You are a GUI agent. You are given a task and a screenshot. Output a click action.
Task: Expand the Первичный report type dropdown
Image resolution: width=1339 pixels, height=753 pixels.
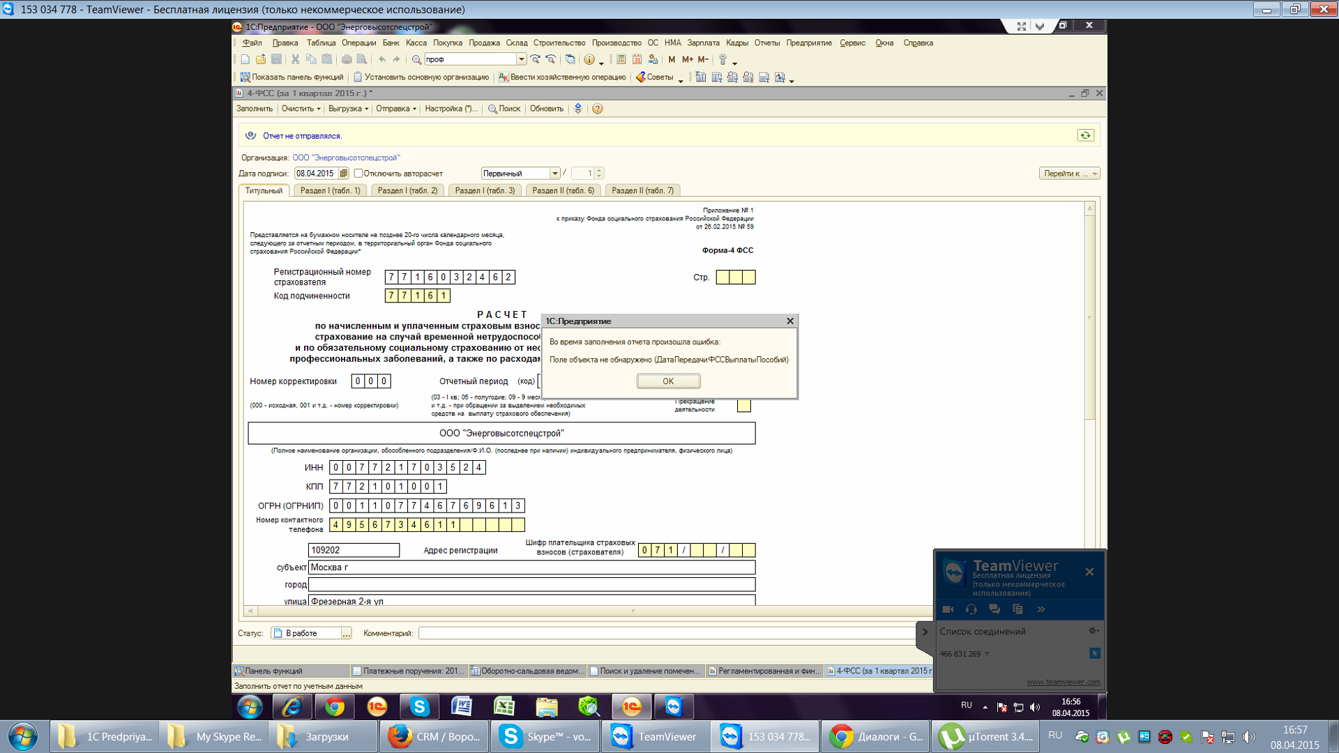tap(554, 174)
